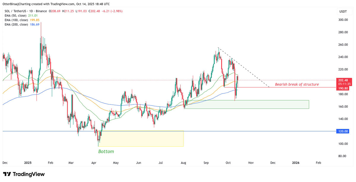This screenshot has width=356, height=182.
Task: Select the 'Bearish break of structure' annotation
Action: coord(297,84)
